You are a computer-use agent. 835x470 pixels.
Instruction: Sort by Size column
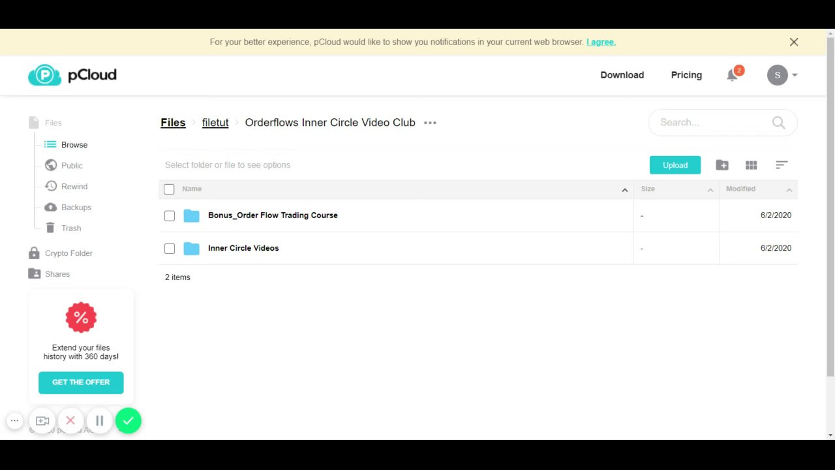point(676,189)
